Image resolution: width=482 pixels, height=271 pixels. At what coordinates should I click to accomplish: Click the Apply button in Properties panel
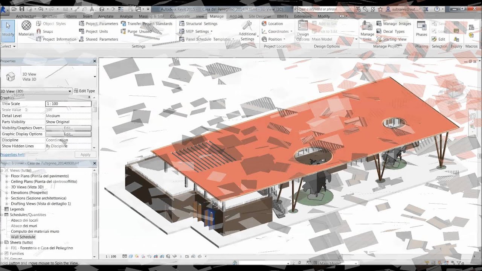pos(85,154)
